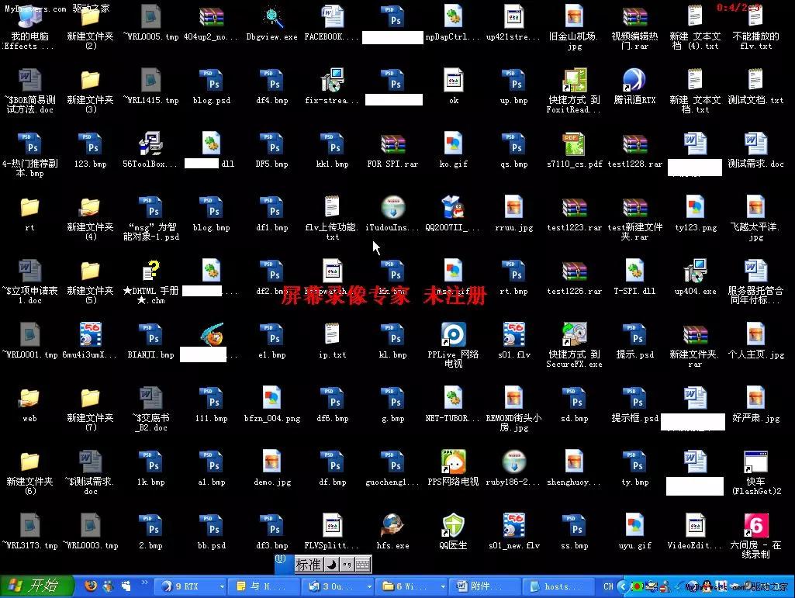Expand hidden system tray icons arrow
Screen dimensions: 795x598
pyautogui.click(x=623, y=587)
